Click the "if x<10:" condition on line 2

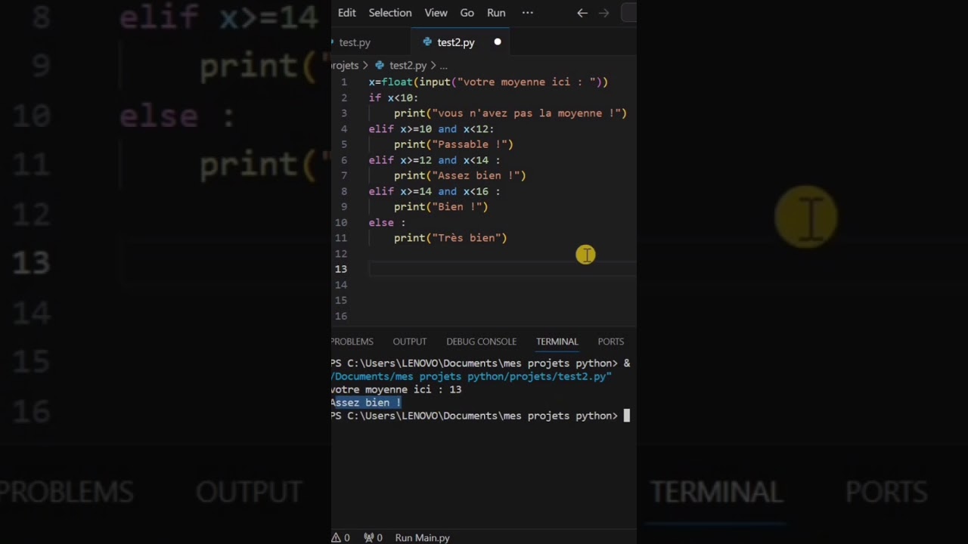(393, 98)
